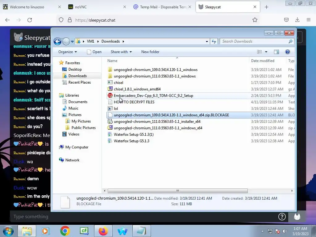Open the Firefox downloads panel
This screenshot has width=316, height=237.
point(297,20)
